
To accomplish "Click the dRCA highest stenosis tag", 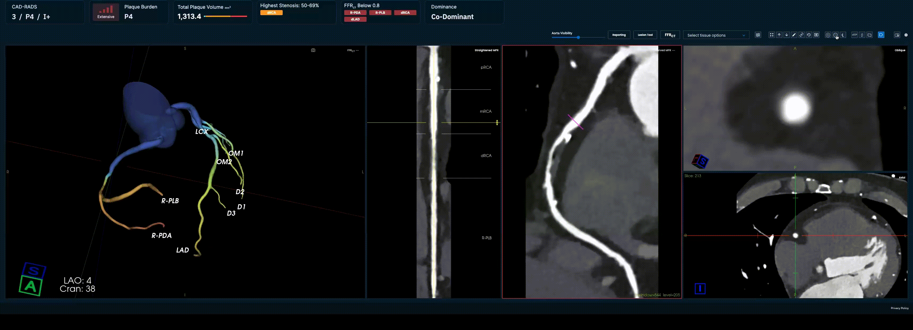I will tap(272, 13).
